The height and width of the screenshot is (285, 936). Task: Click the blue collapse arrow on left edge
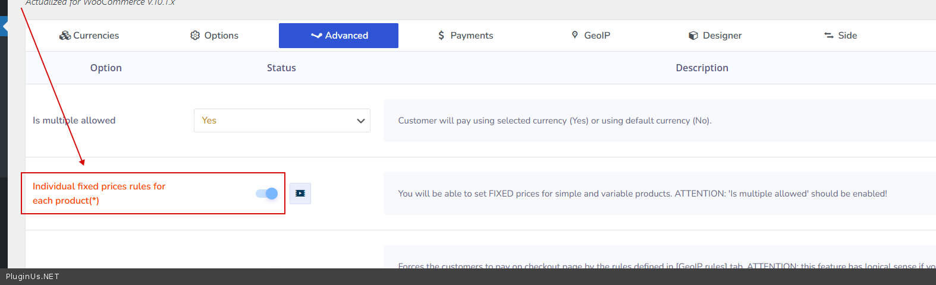(4, 27)
